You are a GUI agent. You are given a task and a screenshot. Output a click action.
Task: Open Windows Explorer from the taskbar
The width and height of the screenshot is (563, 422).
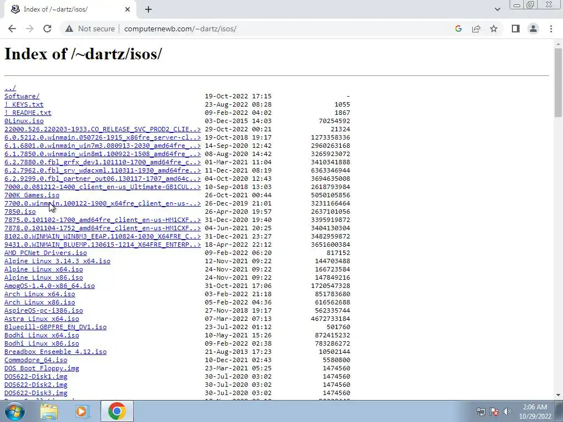(49, 411)
